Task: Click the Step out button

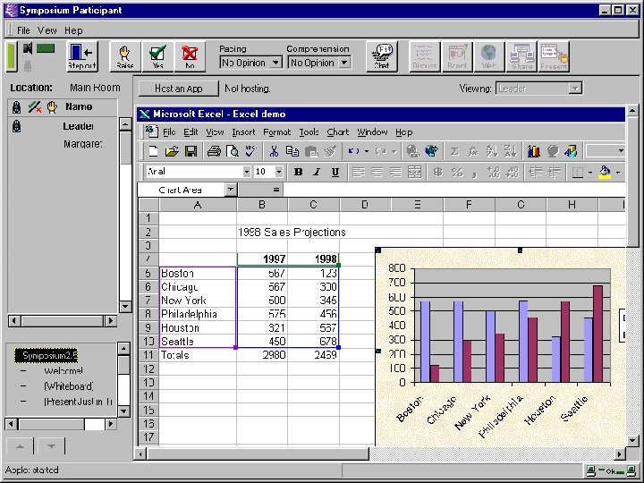Action: pyautogui.click(x=82, y=56)
